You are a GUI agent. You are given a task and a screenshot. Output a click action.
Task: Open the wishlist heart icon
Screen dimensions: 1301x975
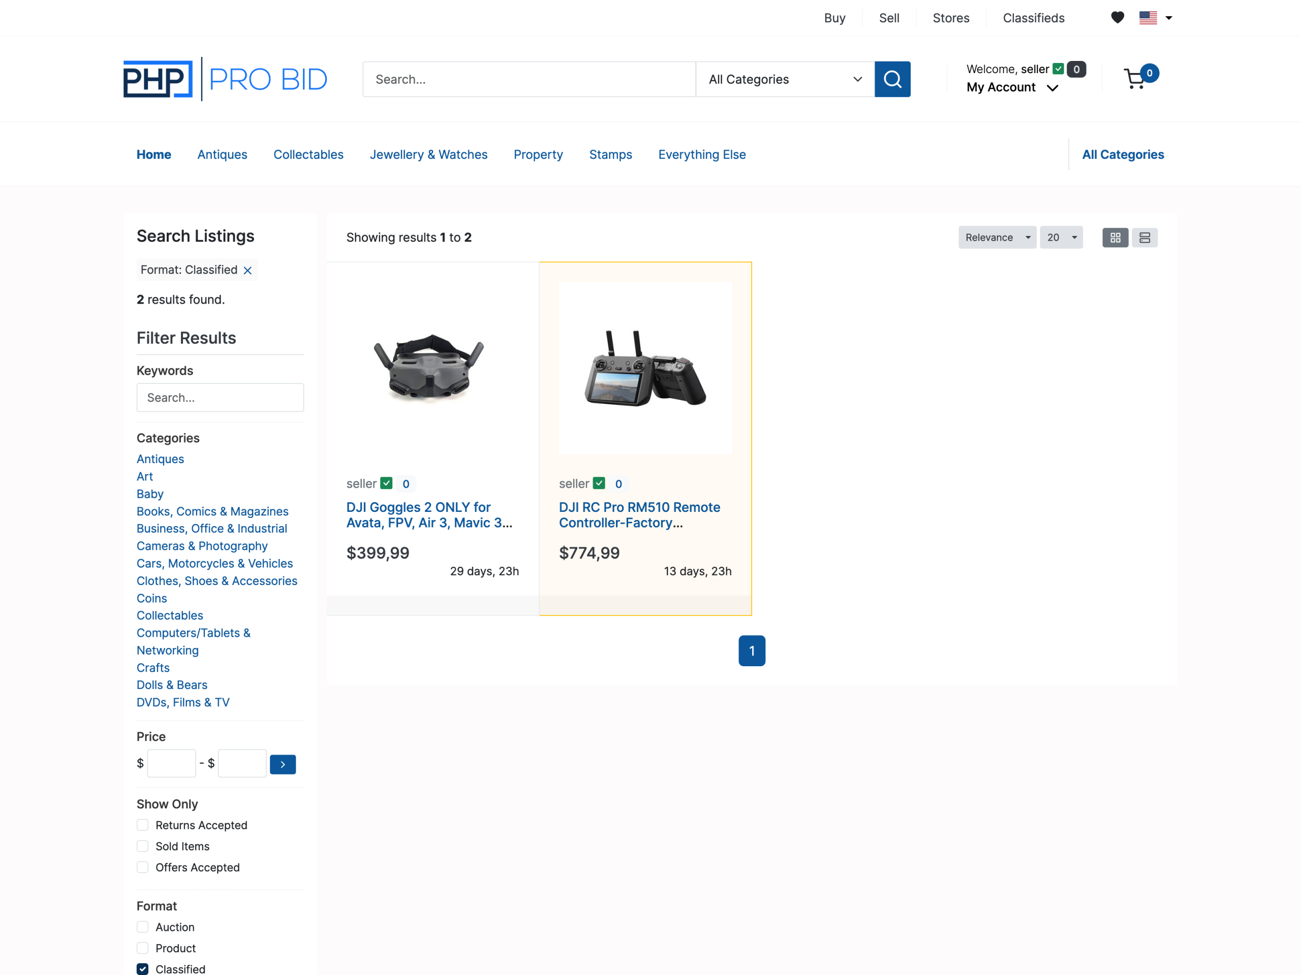1117,18
